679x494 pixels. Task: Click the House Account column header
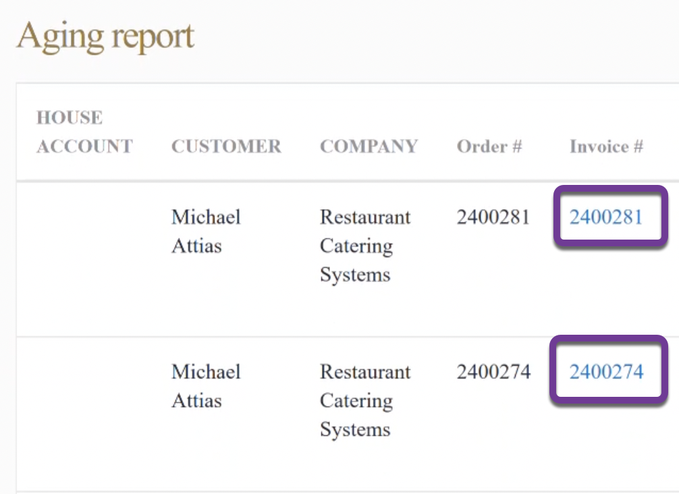84,132
